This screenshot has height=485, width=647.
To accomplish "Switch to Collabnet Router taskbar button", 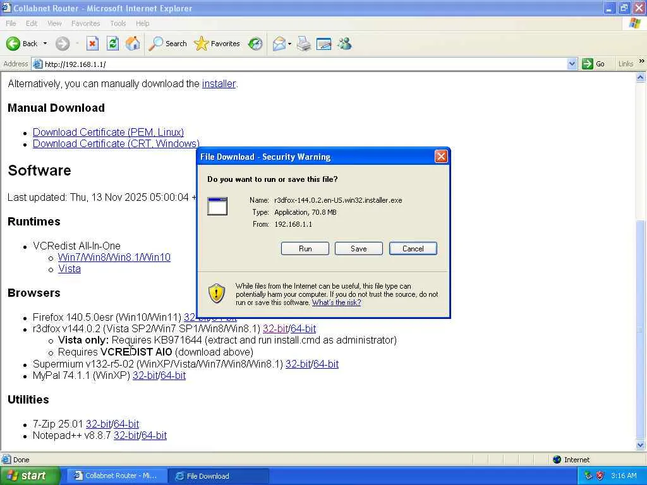I will click(117, 476).
